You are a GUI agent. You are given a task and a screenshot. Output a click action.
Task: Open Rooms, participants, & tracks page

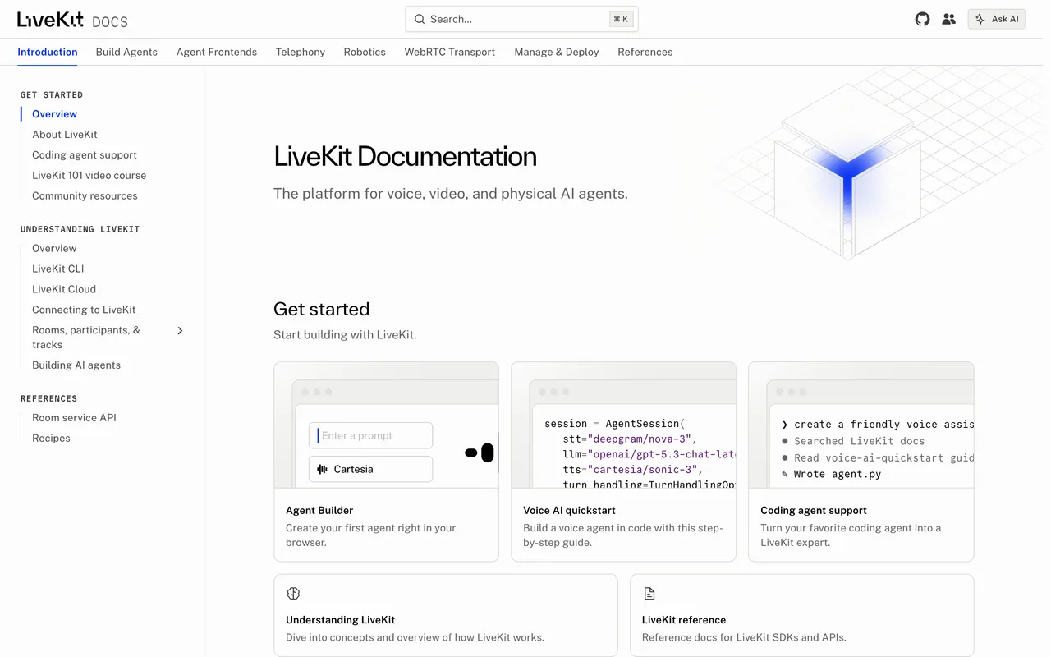pyautogui.click(x=86, y=338)
